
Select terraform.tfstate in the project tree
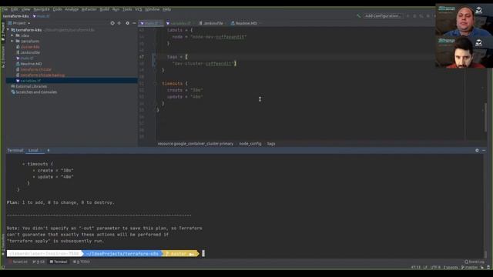pos(33,69)
